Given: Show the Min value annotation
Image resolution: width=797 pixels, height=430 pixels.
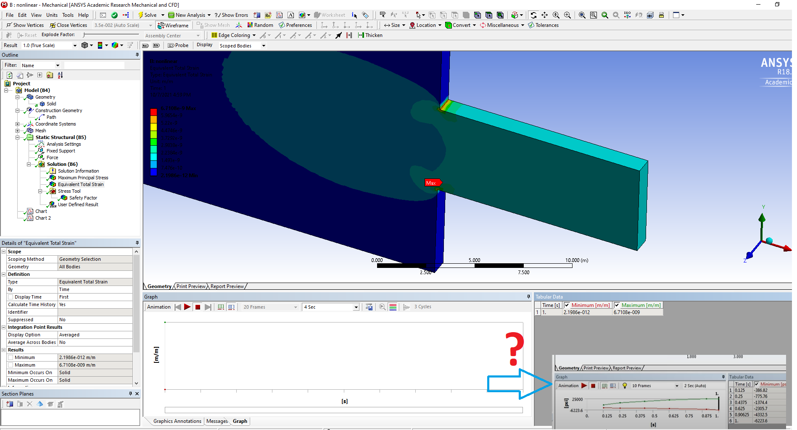Looking at the screenshot, I should (156, 45).
